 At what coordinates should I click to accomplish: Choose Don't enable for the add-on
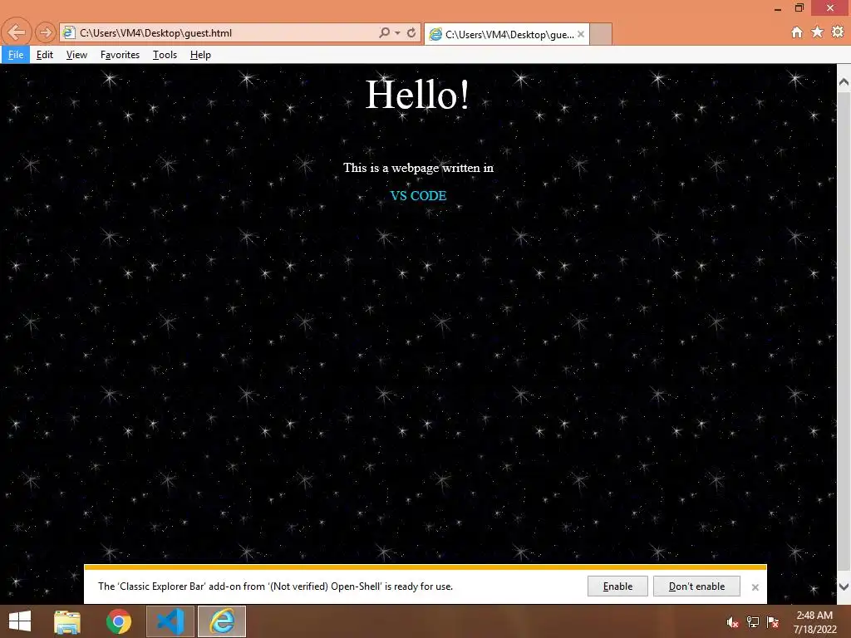tap(697, 586)
